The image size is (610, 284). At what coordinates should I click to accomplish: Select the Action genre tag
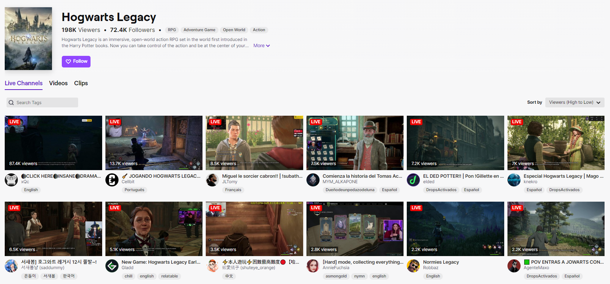[x=259, y=30]
